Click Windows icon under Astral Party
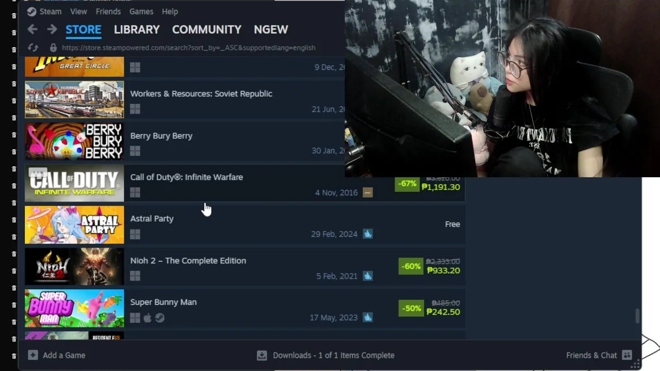Screen dimensions: 660x371 (x=135, y=234)
